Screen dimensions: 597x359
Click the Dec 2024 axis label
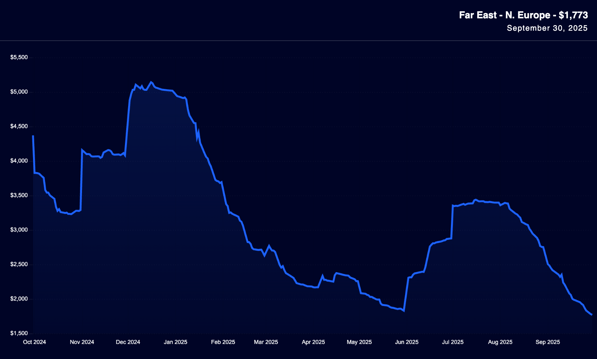point(128,342)
